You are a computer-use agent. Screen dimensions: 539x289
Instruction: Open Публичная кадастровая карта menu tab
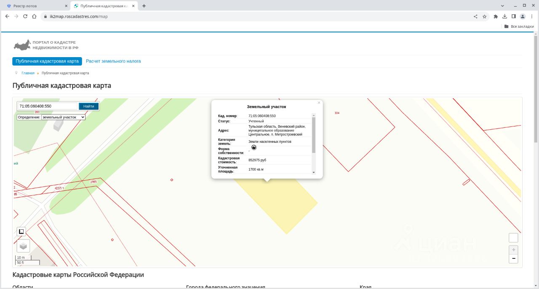[x=47, y=61]
